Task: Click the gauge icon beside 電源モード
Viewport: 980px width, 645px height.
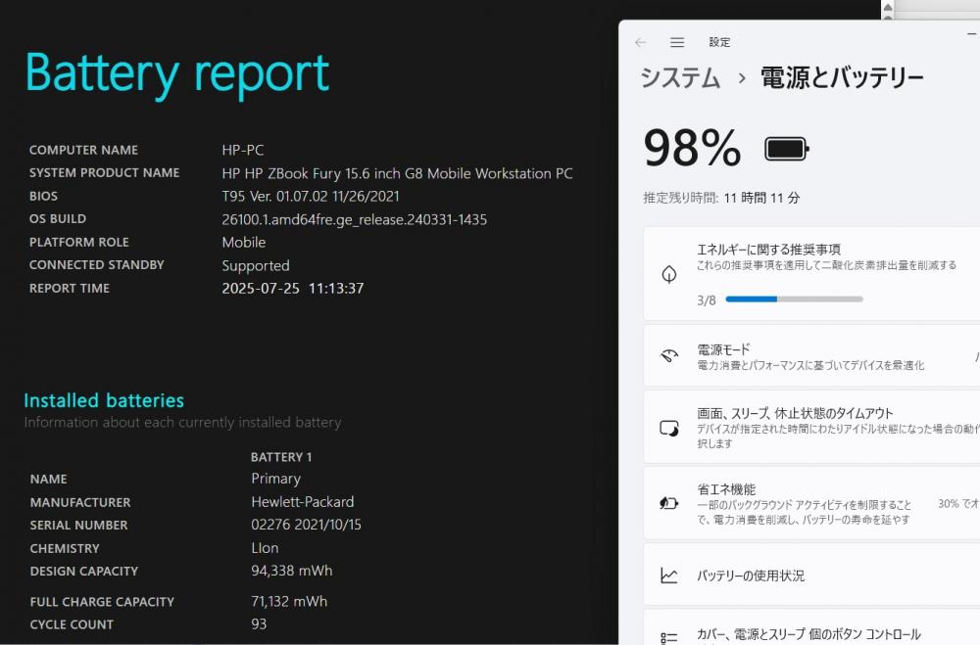Action: 668,356
